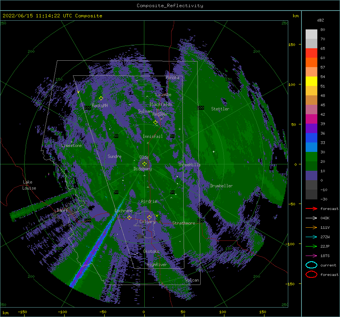Select the magenta 42 dBZ swatch

(x=311, y=119)
